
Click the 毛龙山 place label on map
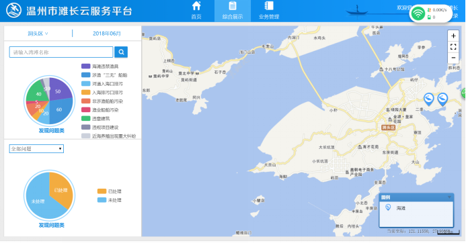click(268, 46)
